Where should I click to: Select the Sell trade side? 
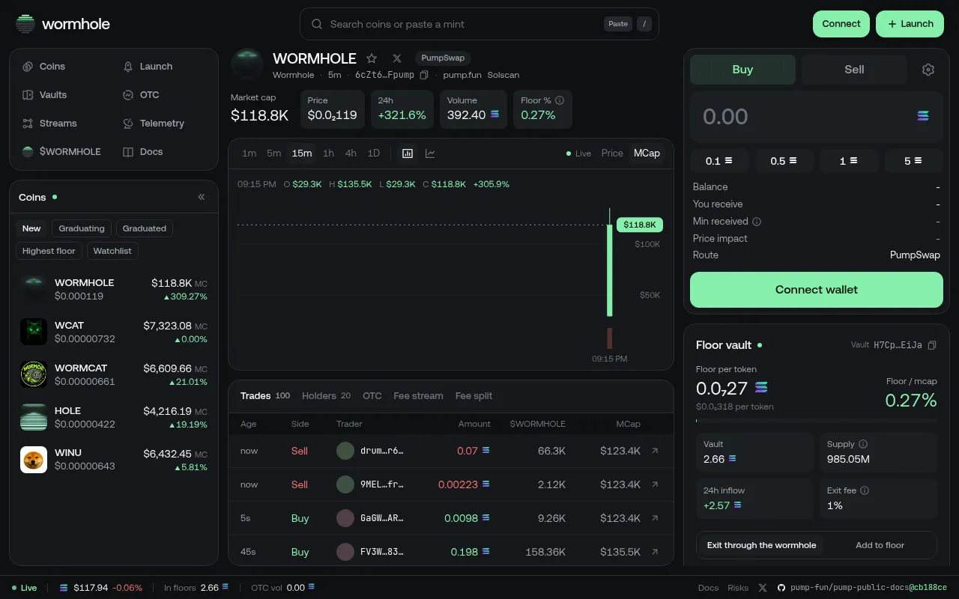pyautogui.click(x=854, y=70)
